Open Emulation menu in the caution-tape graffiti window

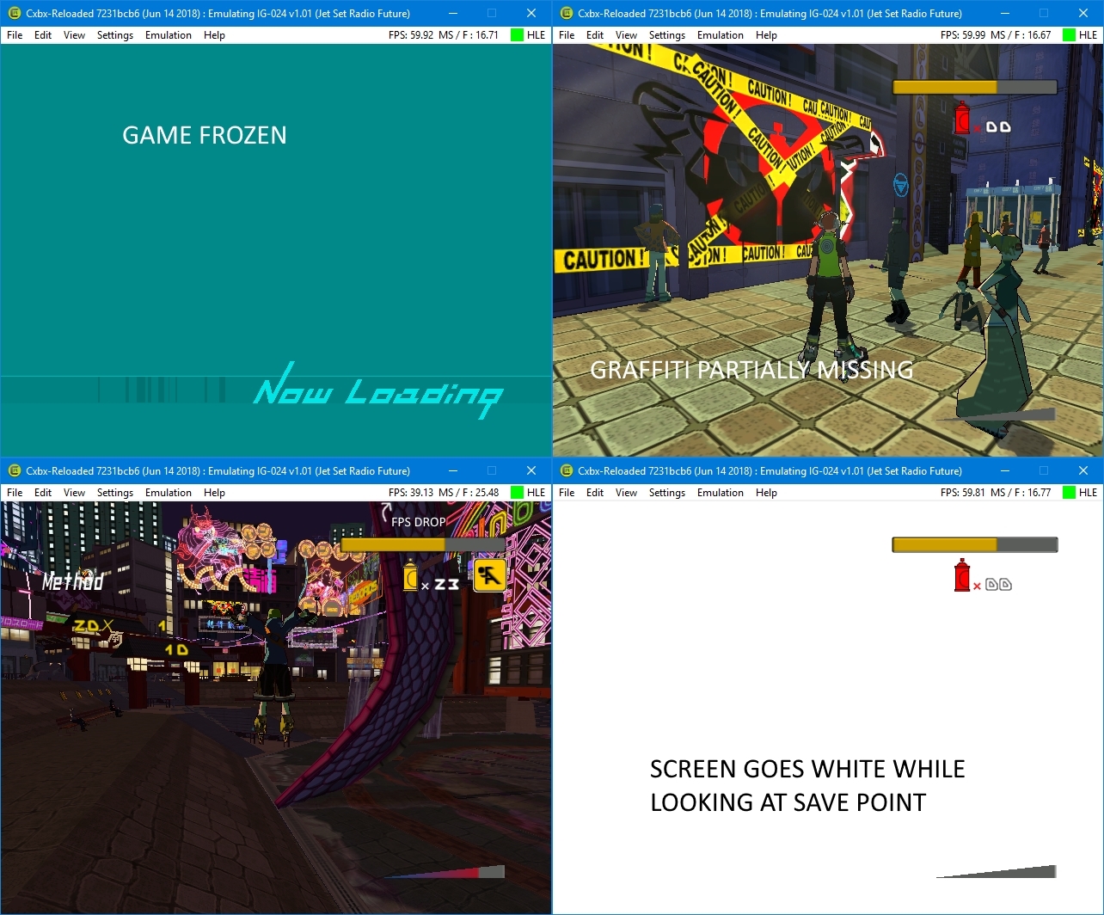coord(721,35)
